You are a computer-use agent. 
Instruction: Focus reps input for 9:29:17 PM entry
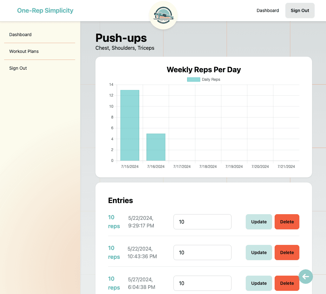[202, 222]
